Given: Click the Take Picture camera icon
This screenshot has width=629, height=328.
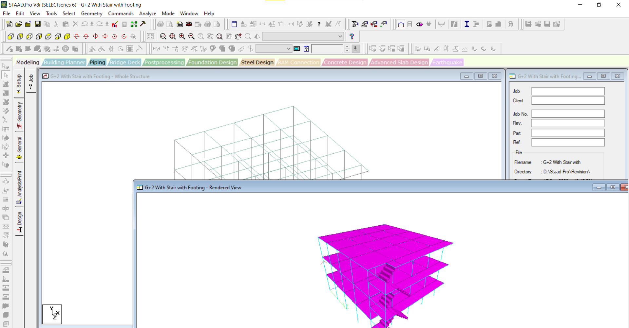Looking at the screenshot, I should pyautogui.click(x=189, y=24).
